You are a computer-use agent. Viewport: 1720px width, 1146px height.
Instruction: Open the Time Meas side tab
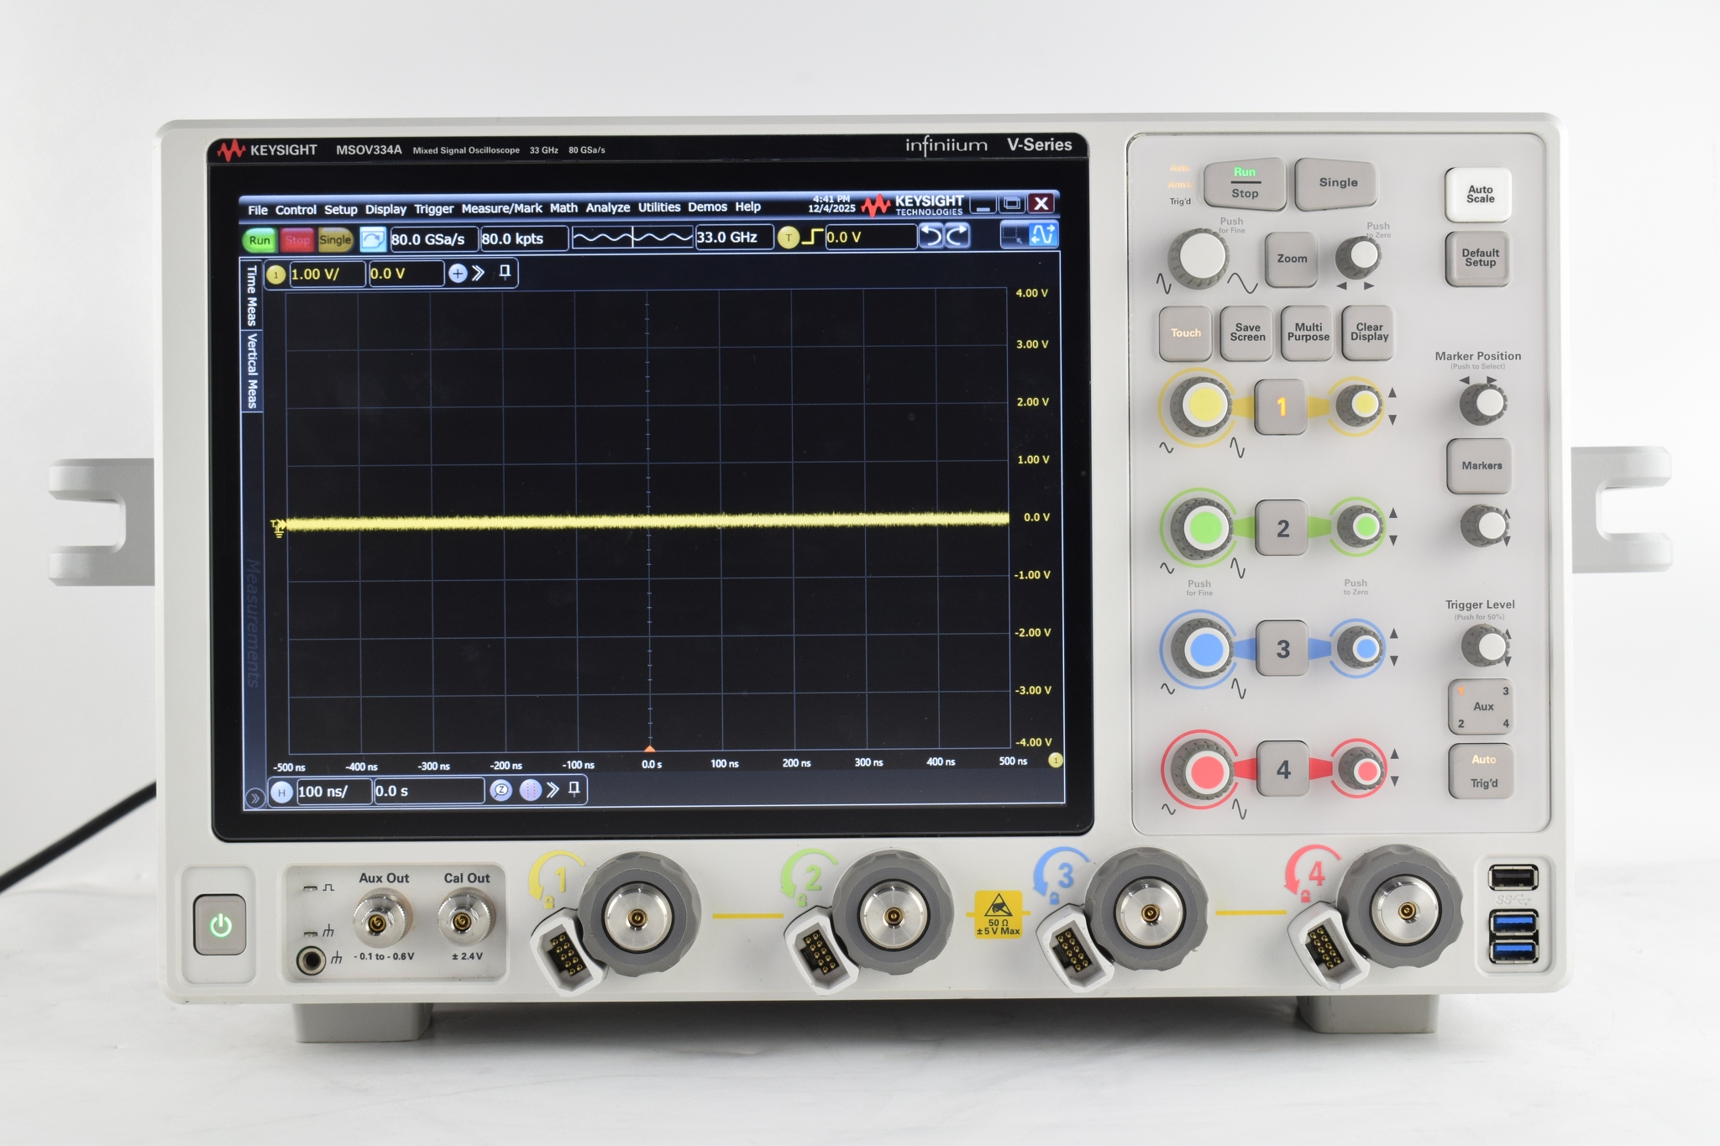tap(251, 296)
